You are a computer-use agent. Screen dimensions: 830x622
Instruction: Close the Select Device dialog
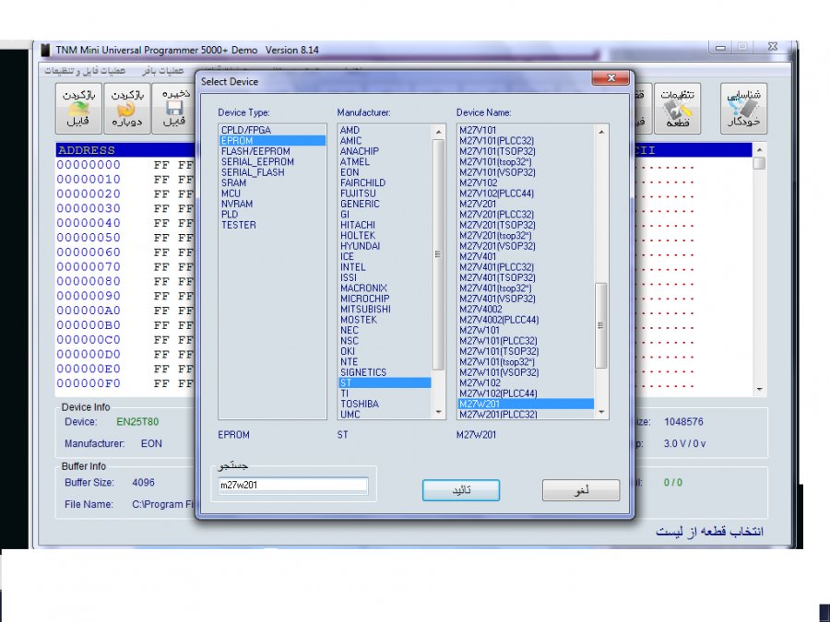coord(611,77)
